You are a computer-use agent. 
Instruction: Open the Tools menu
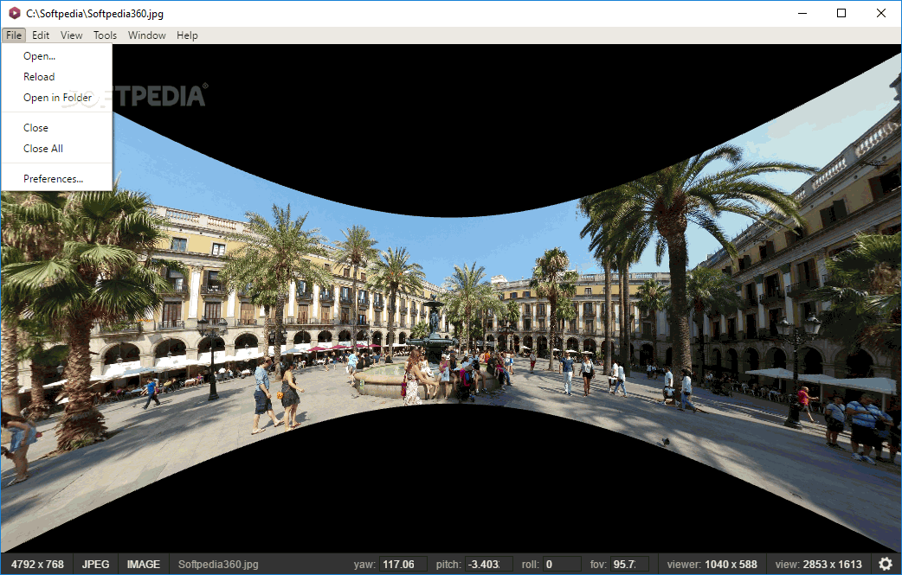pyautogui.click(x=106, y=35)
